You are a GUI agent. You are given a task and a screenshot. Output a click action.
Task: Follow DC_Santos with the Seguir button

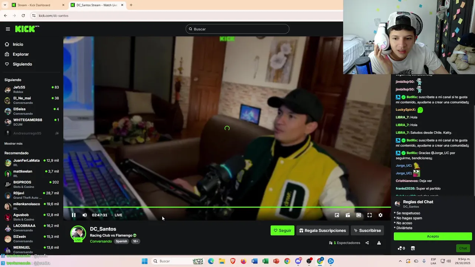click(282, 230)
